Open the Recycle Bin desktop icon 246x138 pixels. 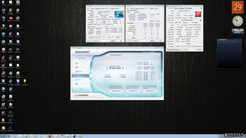click(3, 26)
